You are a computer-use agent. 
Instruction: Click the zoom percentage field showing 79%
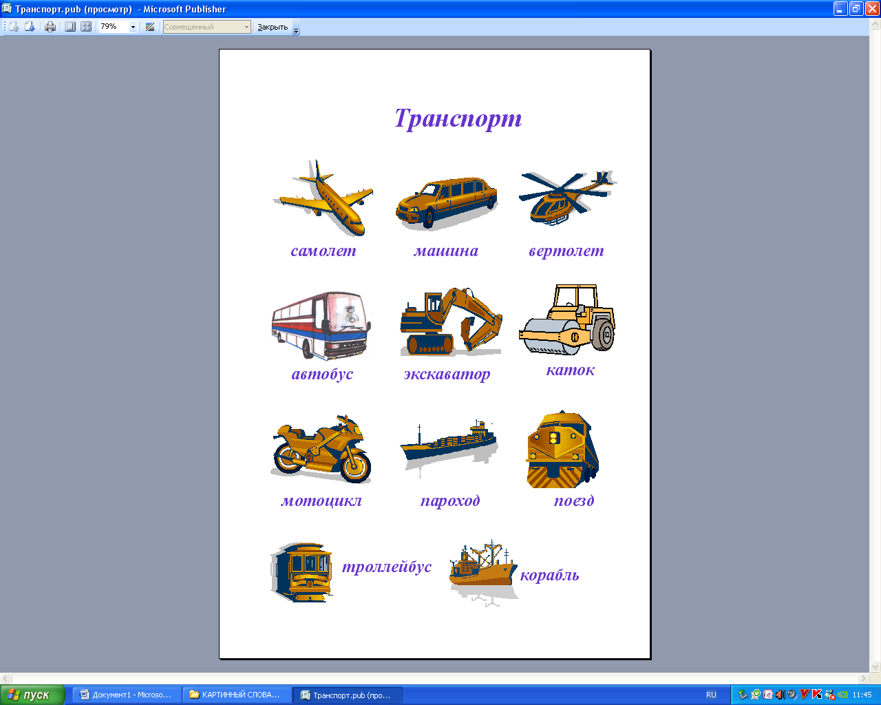114,27
